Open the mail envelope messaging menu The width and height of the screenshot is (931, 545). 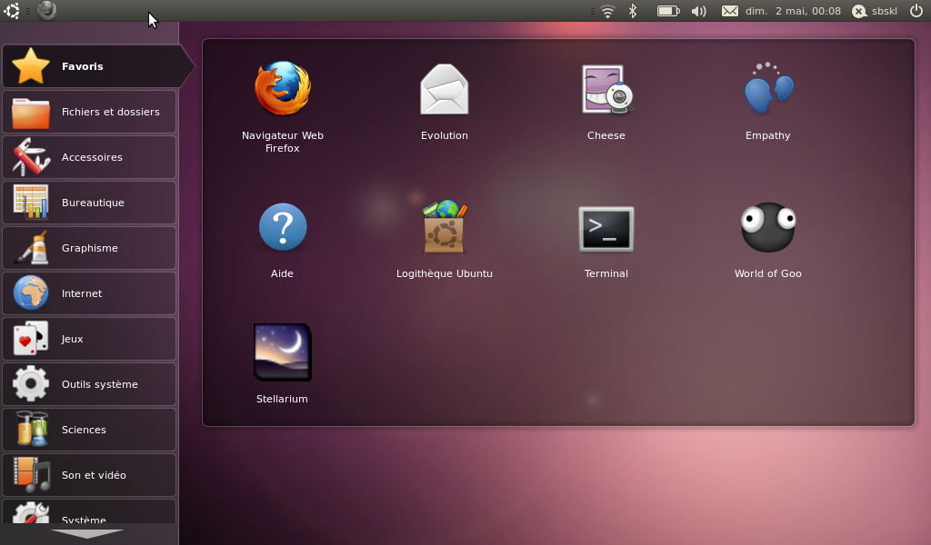(730, 11)
